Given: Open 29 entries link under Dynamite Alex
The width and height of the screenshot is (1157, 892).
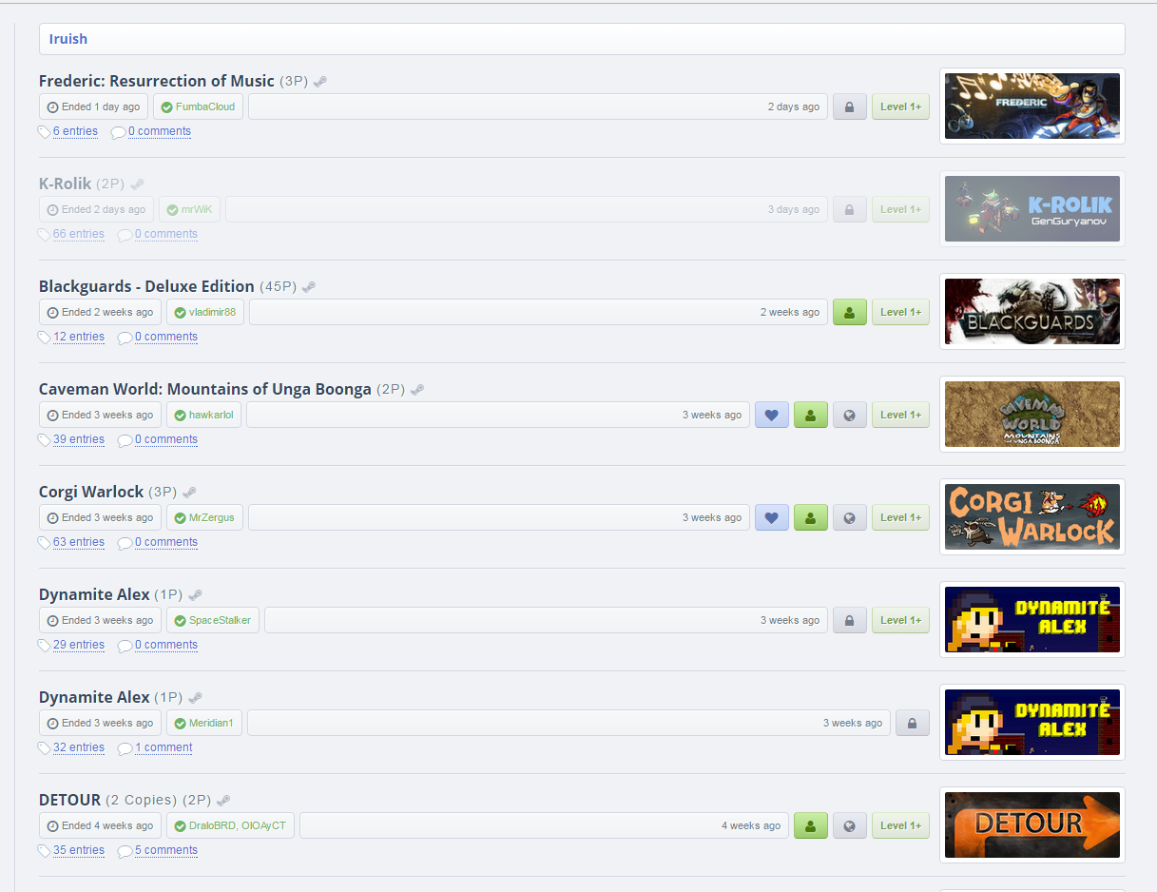Looking at the screenshot, I should coord(79,645).
